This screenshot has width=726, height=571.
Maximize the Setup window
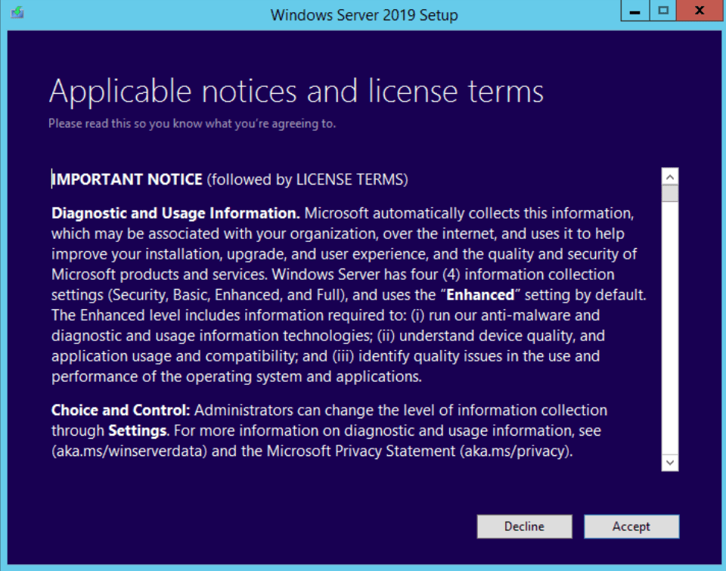[663, 11]
